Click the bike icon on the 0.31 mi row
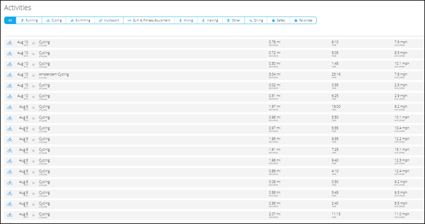 pyautogui.click(x=10, y=97)
